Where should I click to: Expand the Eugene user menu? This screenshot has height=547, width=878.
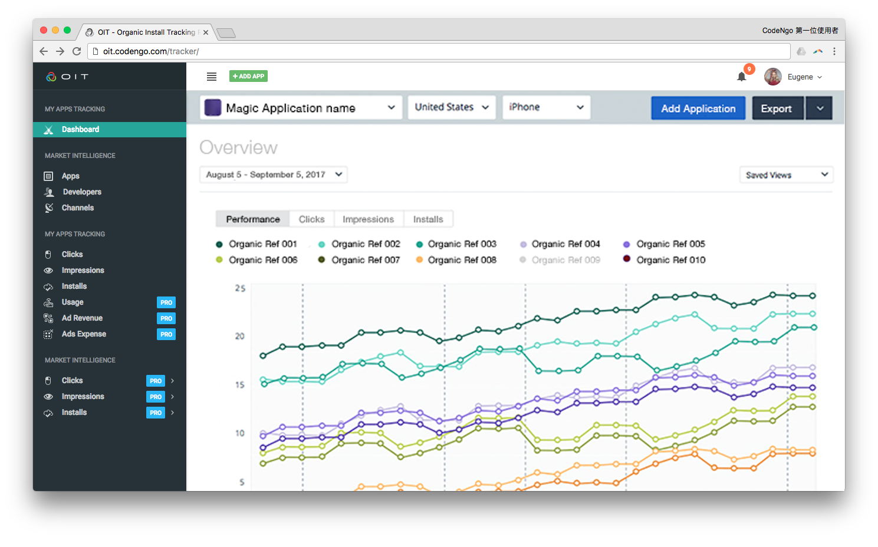click(820, 77)
